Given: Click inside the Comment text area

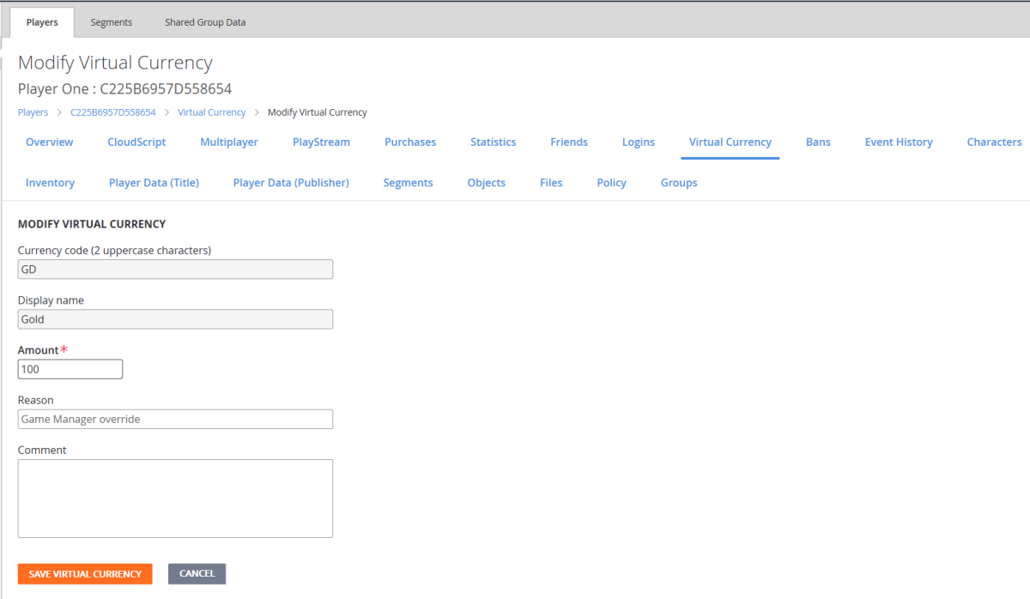Looking at the screenshot, I should pyautogui.click(x=175, y=499).
